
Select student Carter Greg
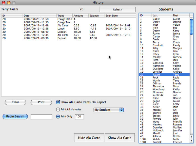coord(164,37)
